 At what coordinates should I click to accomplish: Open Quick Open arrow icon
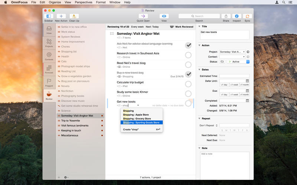click(x=143, y=16)
